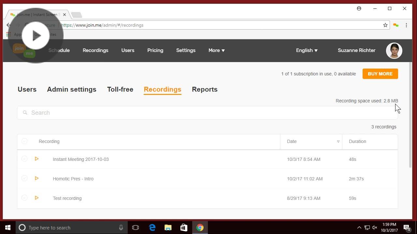Bookmark this page with the star icon
417x234 pixels.
385,25
